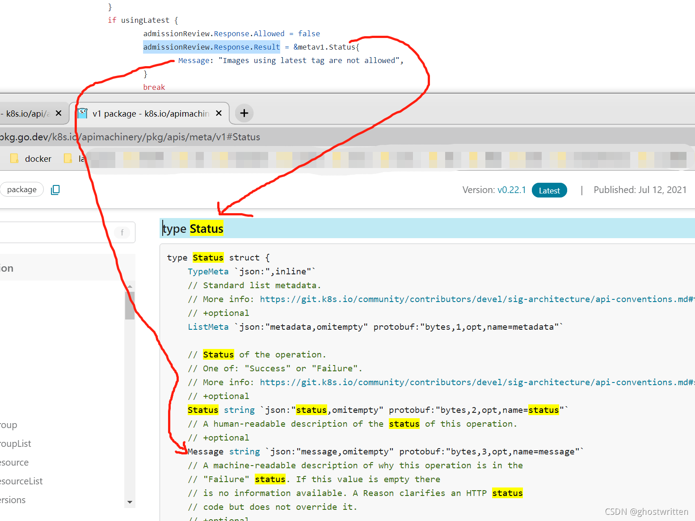This screenshot has width=695, height=521.
Task: Click the Message field name in struct
Action: [x=206, y=452]
